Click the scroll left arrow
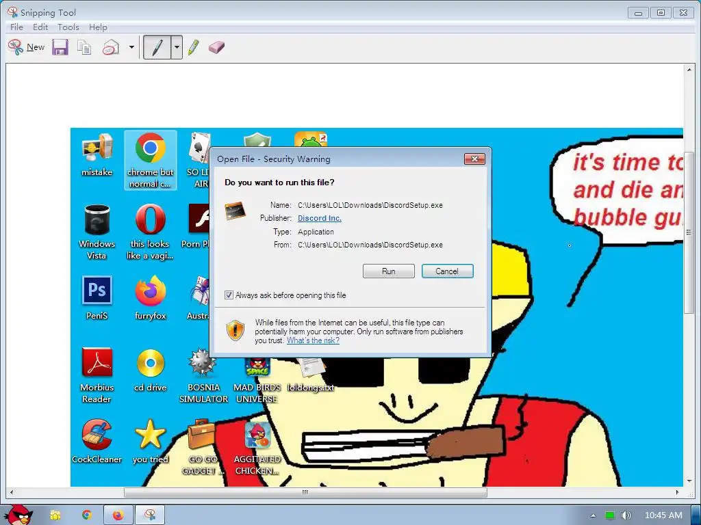Viewport: 701px width, 525px height. [x=12, y=492]
